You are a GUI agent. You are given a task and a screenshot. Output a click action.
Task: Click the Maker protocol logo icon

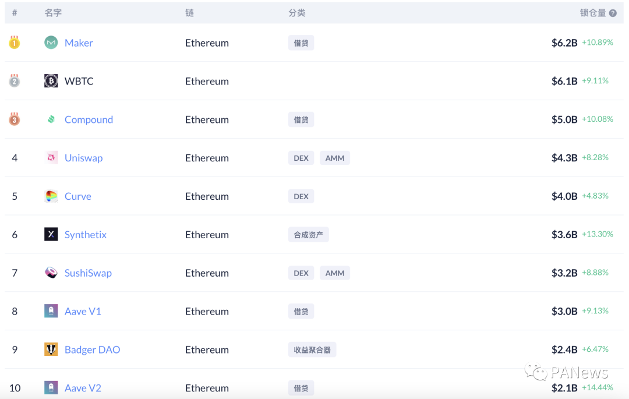[x=51, y=43]
